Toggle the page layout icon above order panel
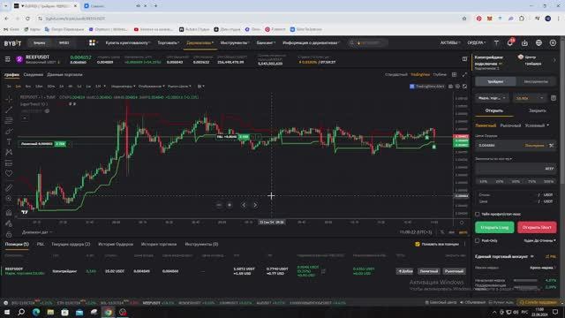Image resolution: width=565 pixels, height=318 pixels. coord(465,59)
